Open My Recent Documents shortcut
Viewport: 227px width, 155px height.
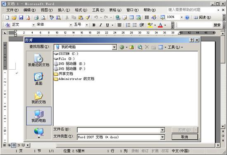coord(39,60)
